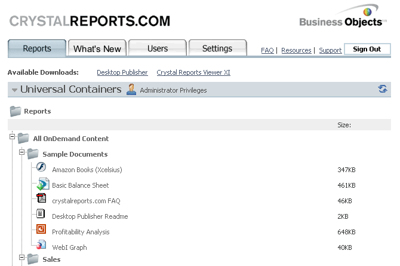Click the PDF icon for crystalreports.com FAQ
This screenshot has height=266, width=400.
pos(41,198)
